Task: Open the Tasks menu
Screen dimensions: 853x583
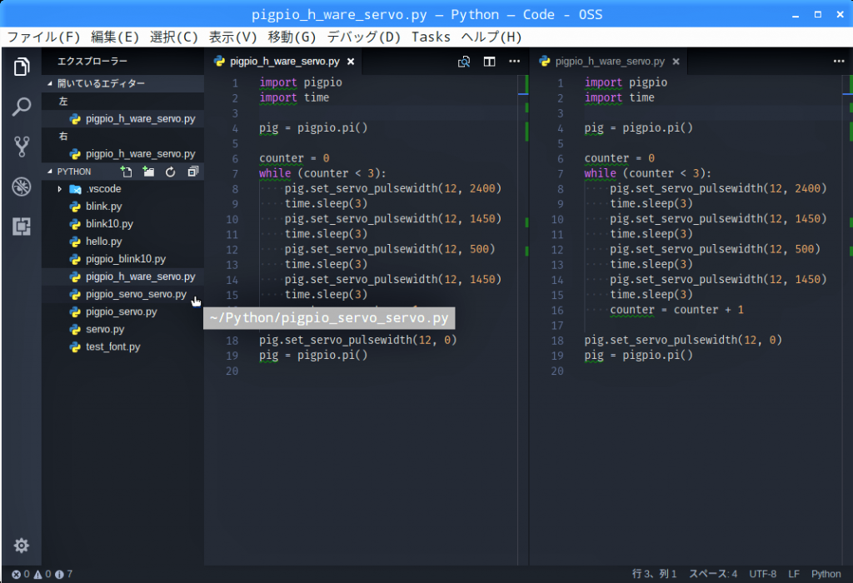Action: pos(431,37)
